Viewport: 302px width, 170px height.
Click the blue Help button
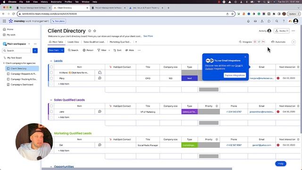tap(281, 164)
